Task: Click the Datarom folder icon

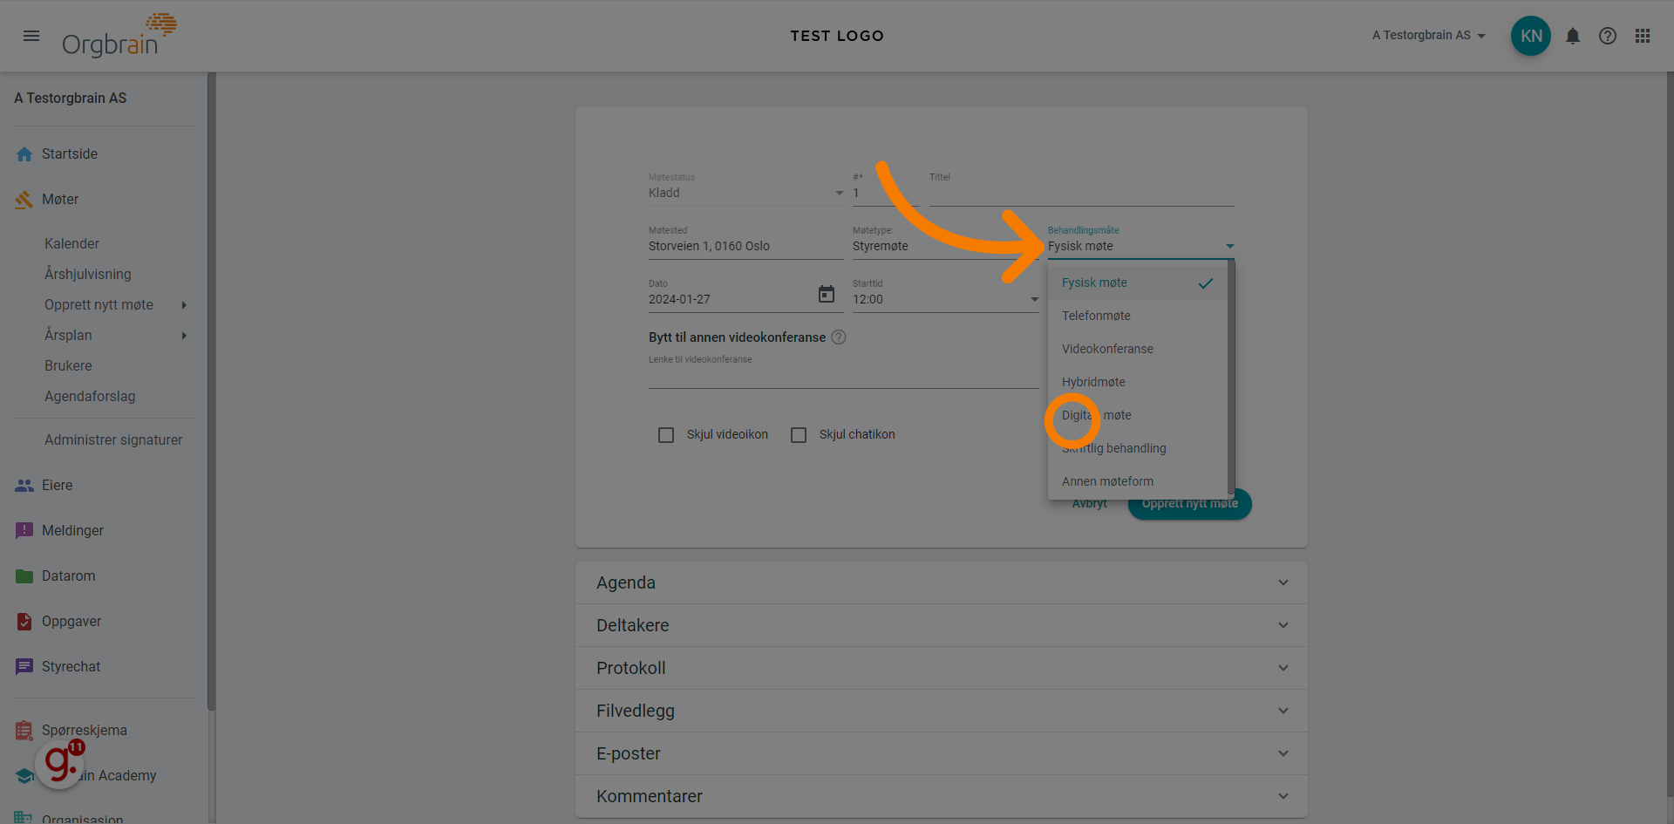Action: tap(24, 576)
